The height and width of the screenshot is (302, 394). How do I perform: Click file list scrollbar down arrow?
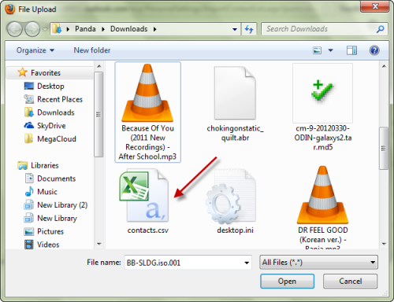[384, 244]
